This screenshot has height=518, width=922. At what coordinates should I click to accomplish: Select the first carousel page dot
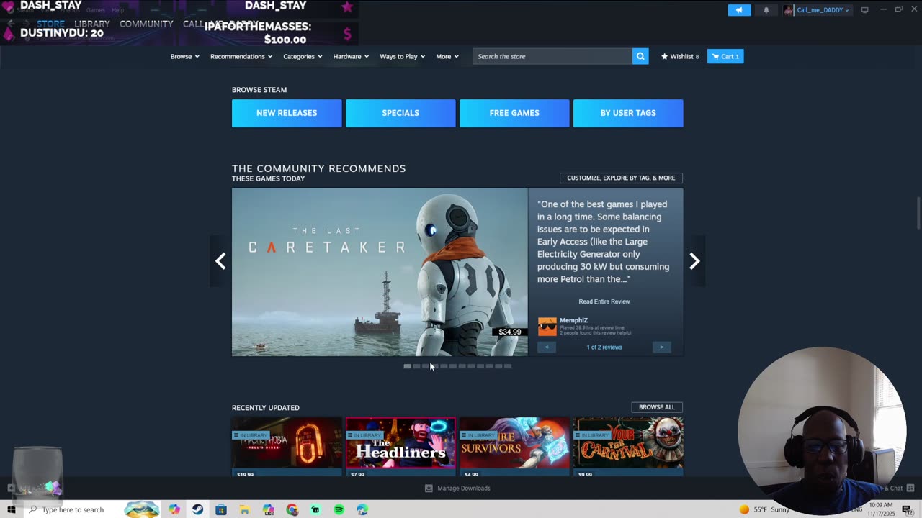[407, 366]
